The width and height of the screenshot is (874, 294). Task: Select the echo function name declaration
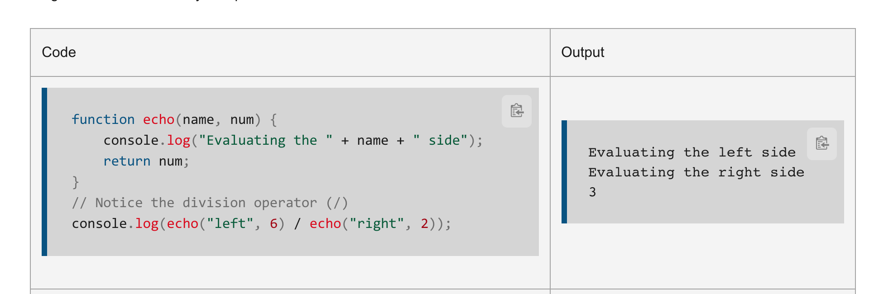click(x=158, y=119)
